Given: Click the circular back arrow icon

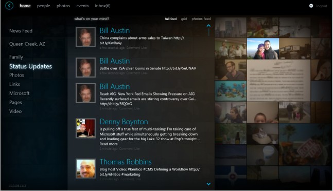Looking at the screenshot, I should coord(9,6).
